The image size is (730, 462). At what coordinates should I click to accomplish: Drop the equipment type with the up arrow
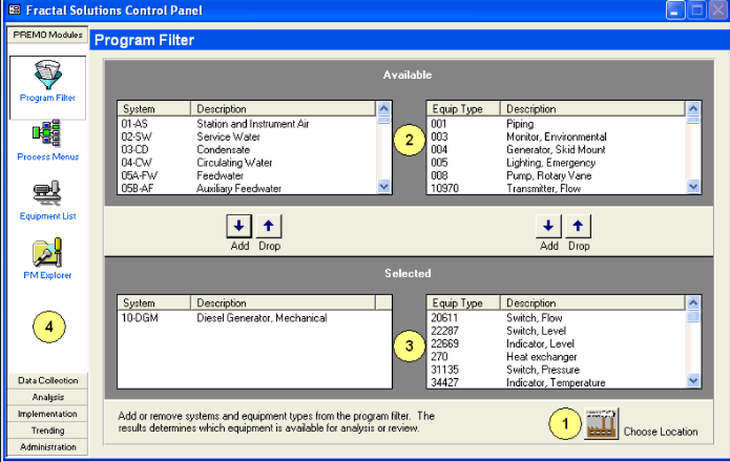coord(577,226)
